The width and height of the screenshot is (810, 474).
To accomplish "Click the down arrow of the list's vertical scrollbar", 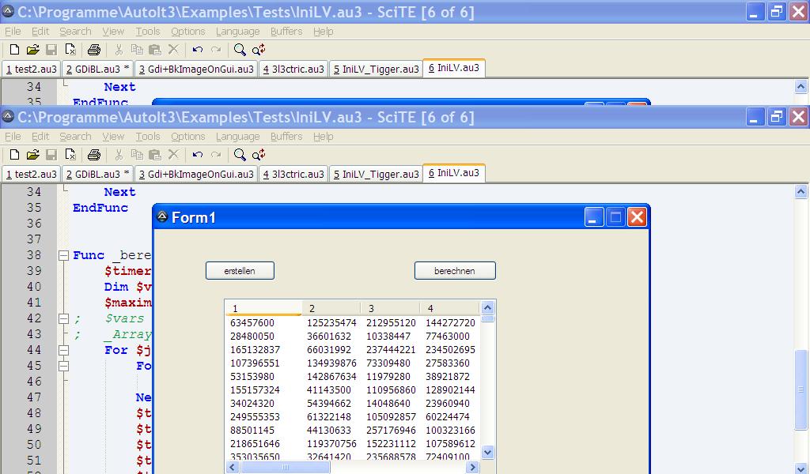I will point(487,453).
